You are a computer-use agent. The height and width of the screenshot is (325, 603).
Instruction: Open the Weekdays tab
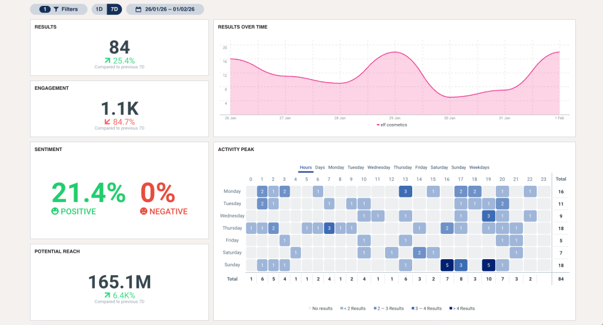point(479,167)
